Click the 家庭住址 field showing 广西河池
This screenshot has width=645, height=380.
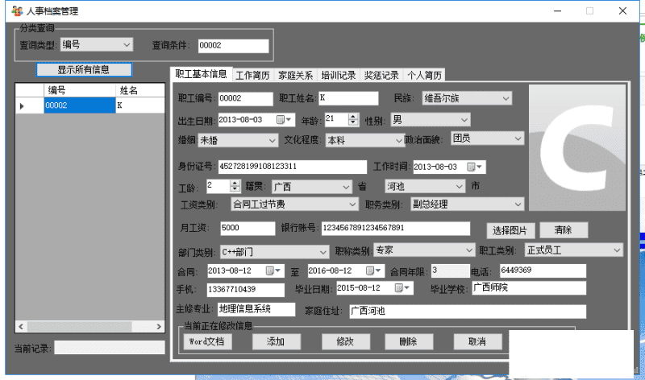[468, 312]
